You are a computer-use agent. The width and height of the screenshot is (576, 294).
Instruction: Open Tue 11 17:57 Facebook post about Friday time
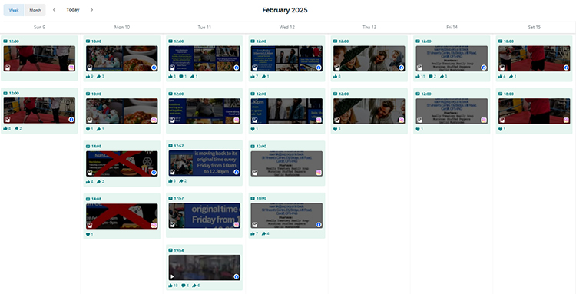204,163
